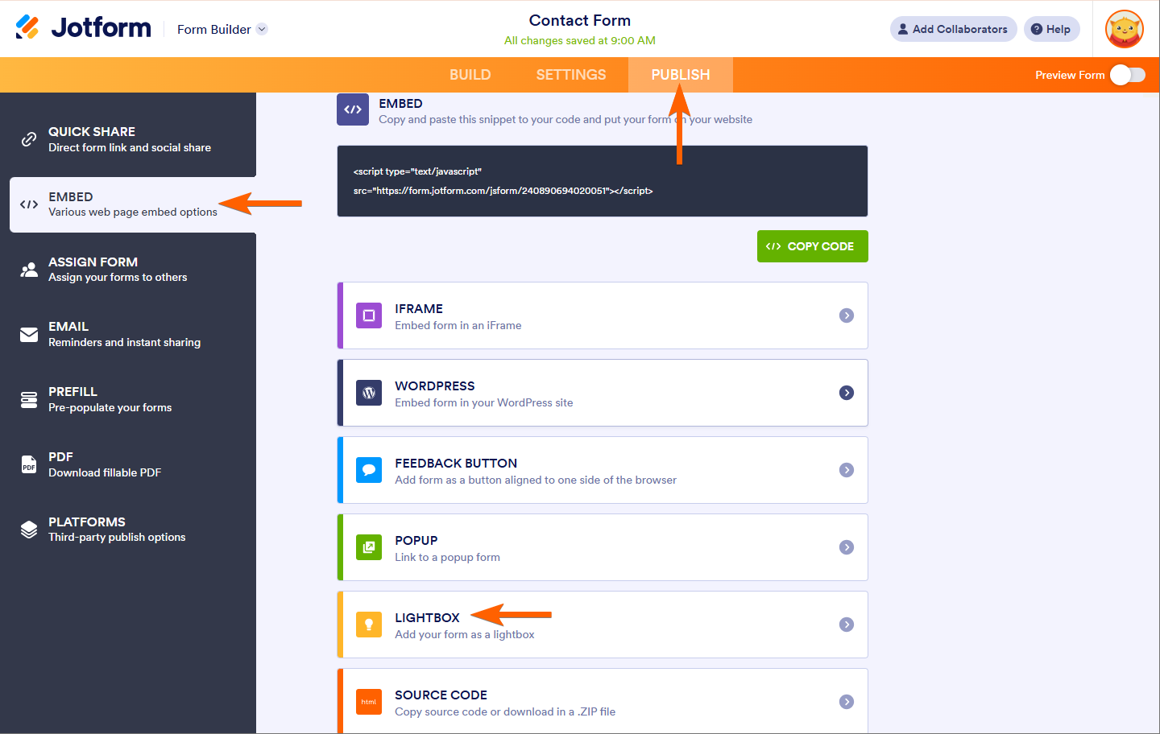Screen dimensions: 1160x734
Task: Open the Form Builder dropdown
Action: pyautogui.click(x=222, y=29)
